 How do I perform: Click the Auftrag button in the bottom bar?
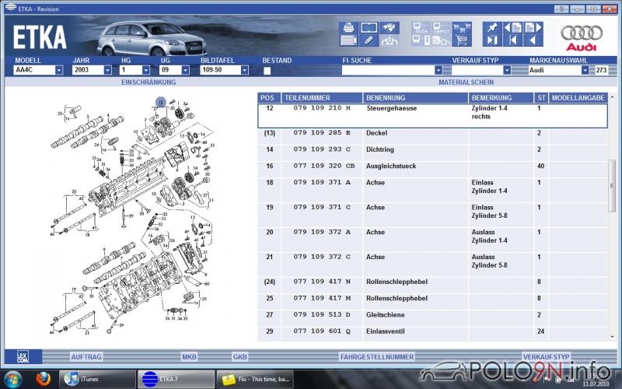[86, 357]
